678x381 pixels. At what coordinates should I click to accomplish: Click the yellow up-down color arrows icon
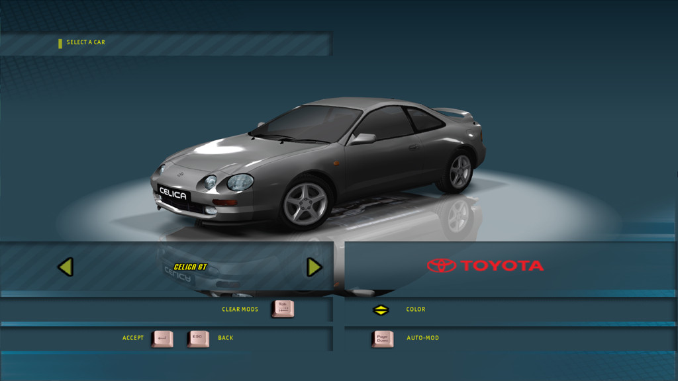pos(381,310)
